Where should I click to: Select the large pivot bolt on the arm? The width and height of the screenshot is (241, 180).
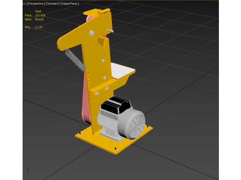point(91,33)
